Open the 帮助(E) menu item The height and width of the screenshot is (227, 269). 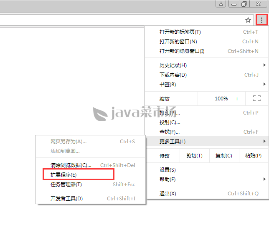click(207, 180)
